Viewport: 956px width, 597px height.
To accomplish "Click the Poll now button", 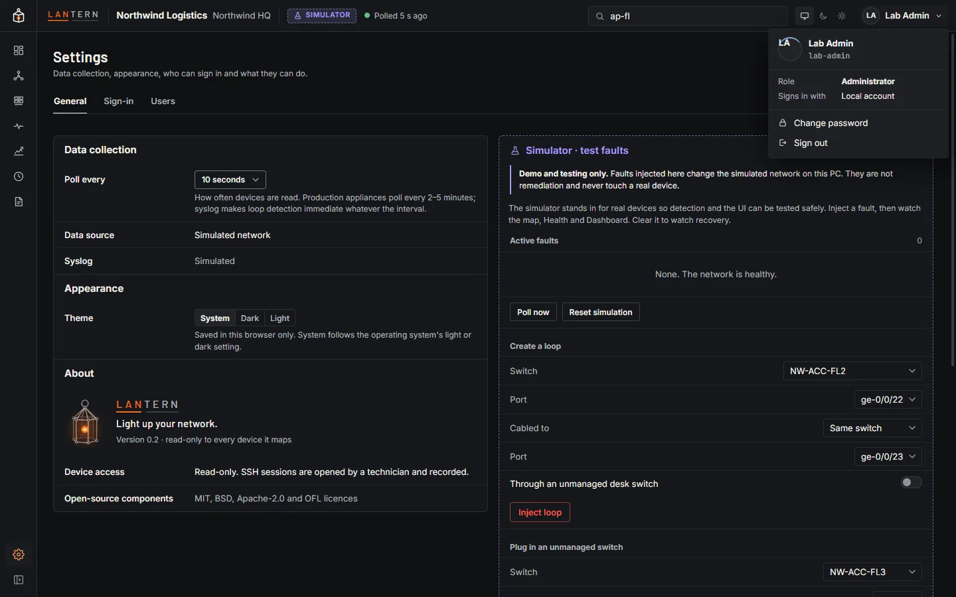I will 533,312.
